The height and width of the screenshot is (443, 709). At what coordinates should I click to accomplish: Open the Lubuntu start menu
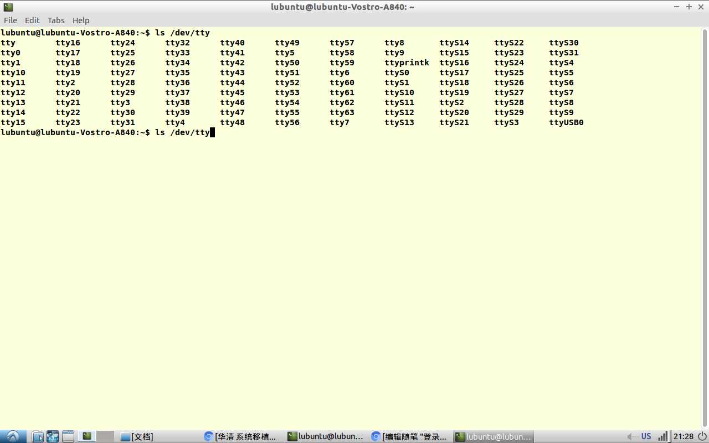(13, 436)
